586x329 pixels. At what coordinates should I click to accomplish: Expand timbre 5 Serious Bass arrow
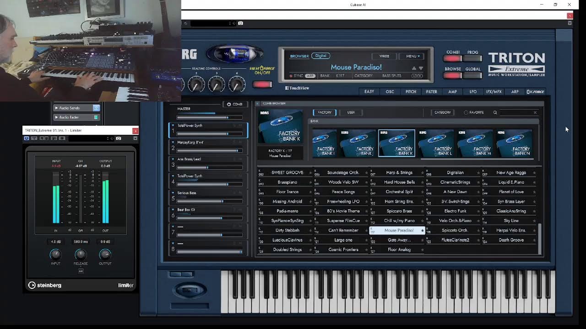[x=173, y=193]
